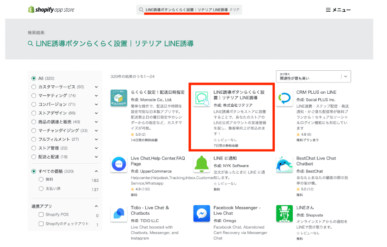This screenshot has width=387, height=247.
Task: Select フルフィルメント category radio
Action: point(34,139)
